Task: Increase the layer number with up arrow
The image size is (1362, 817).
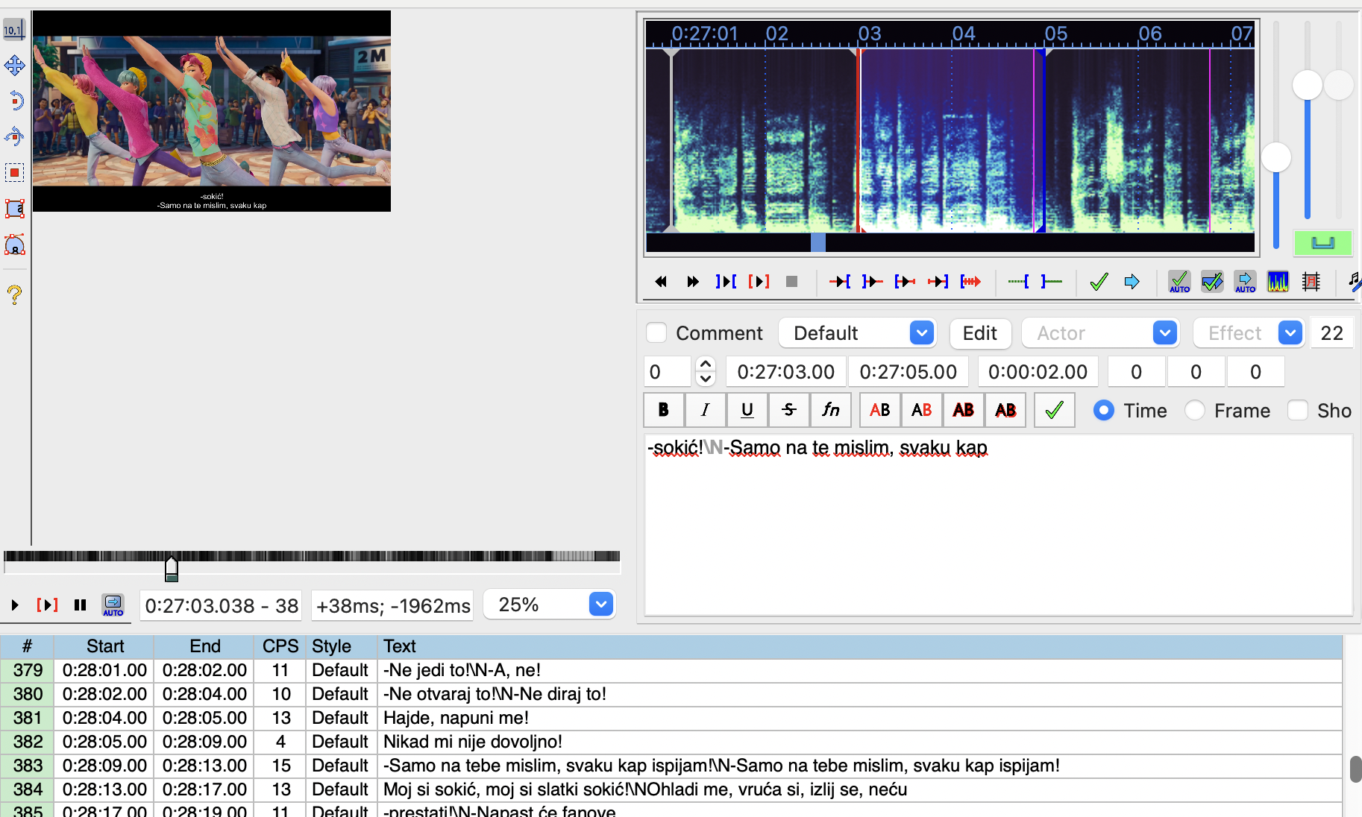Action: [705, 365]
